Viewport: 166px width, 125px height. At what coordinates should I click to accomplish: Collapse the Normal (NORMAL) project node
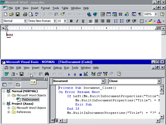[x=4, y=91]
